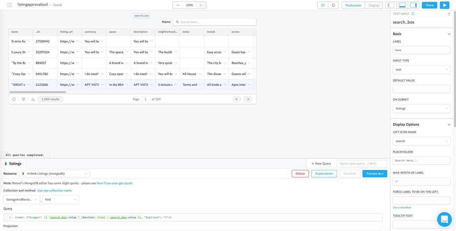Click the download icon below the table
This screenshot has height=231, width=456.
coord(33,99)
